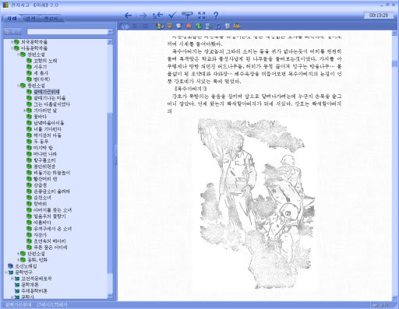Select 아버지를 찾는 소녀 in the tree

coord(52,210)
